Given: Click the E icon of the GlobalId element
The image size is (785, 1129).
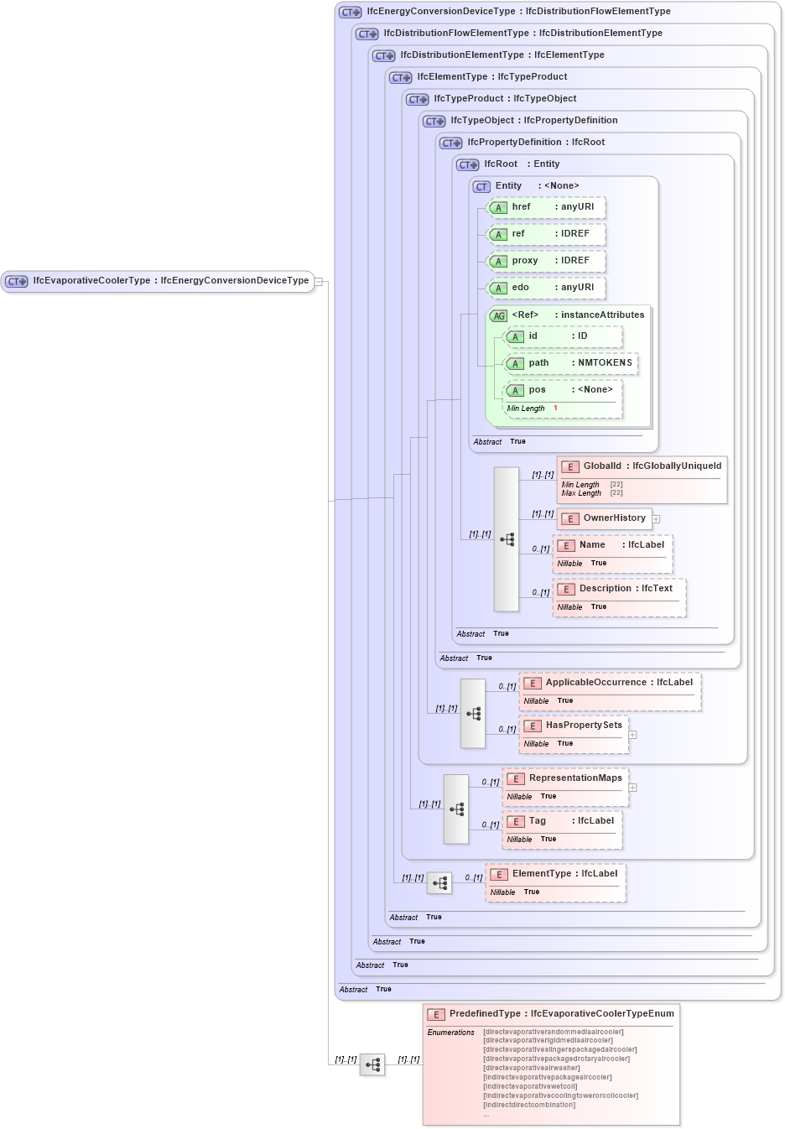Looking at the screenshot, I should (570, 466).
